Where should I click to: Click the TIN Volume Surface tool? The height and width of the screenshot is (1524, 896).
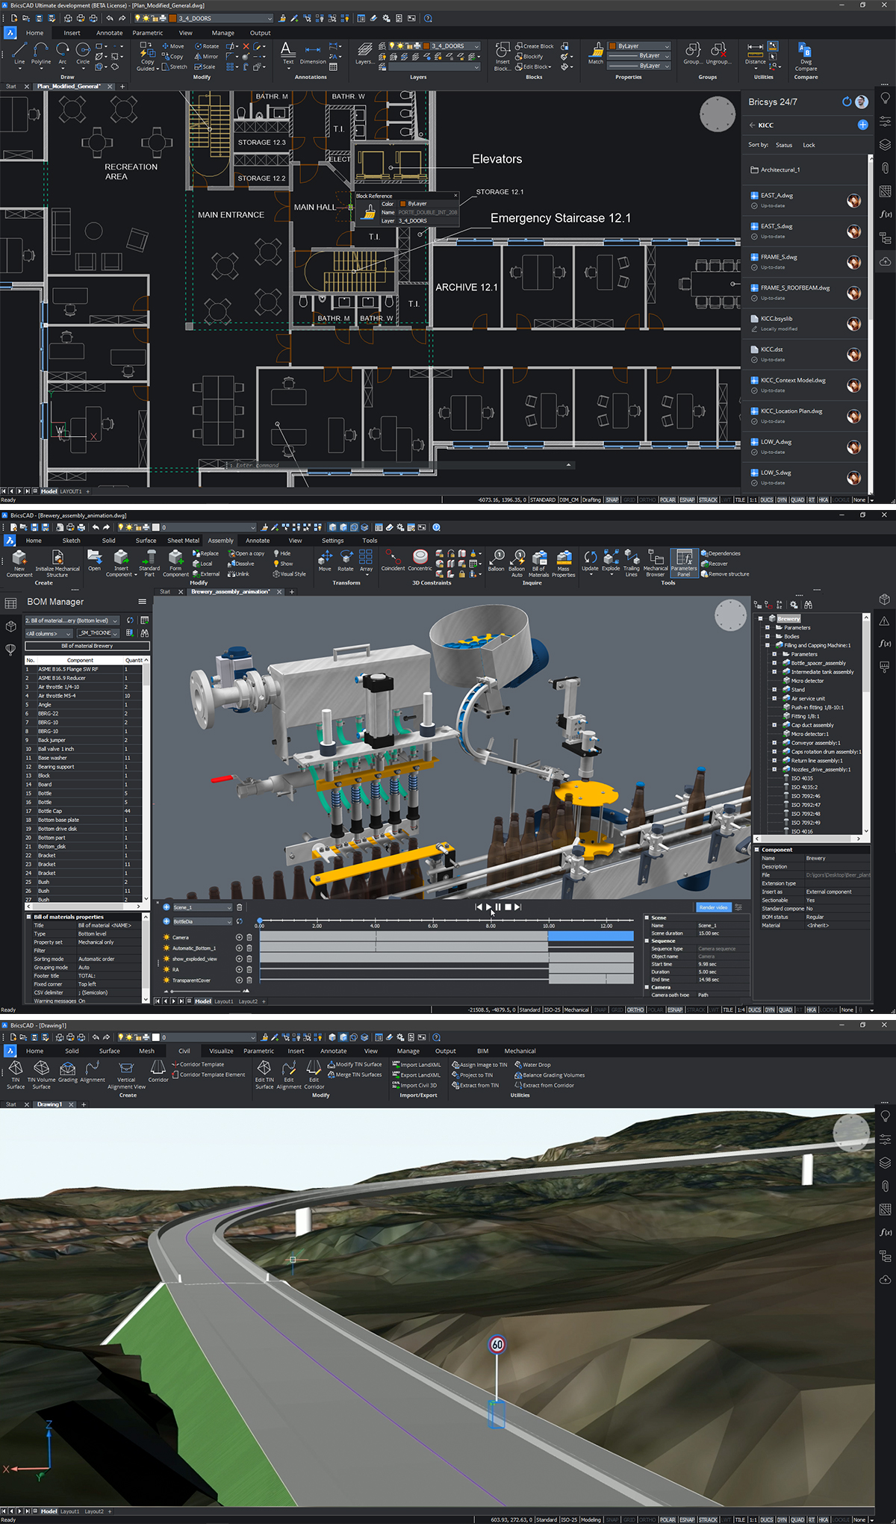coord(42,1072)
